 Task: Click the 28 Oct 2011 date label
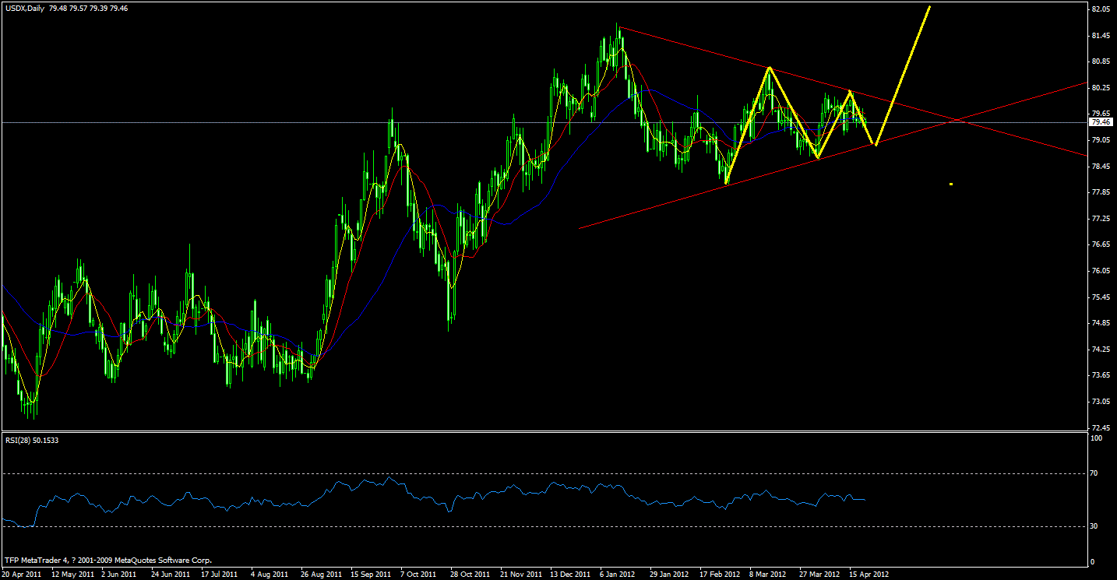[x=469, y=574]
